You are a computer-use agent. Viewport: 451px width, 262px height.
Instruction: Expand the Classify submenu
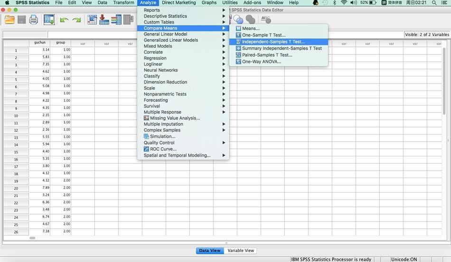coord(183,76)
